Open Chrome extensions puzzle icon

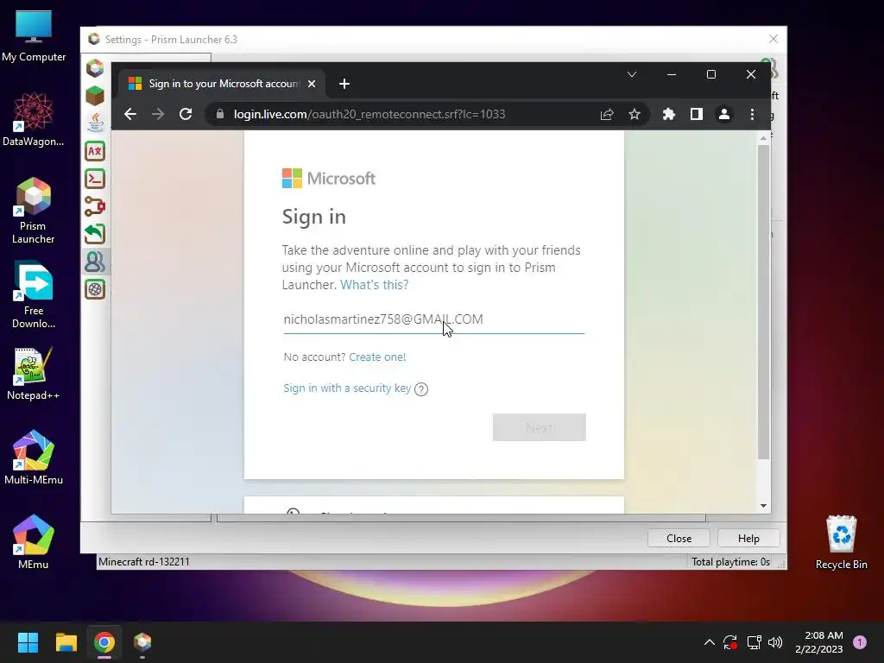click(x=669, y=115)
